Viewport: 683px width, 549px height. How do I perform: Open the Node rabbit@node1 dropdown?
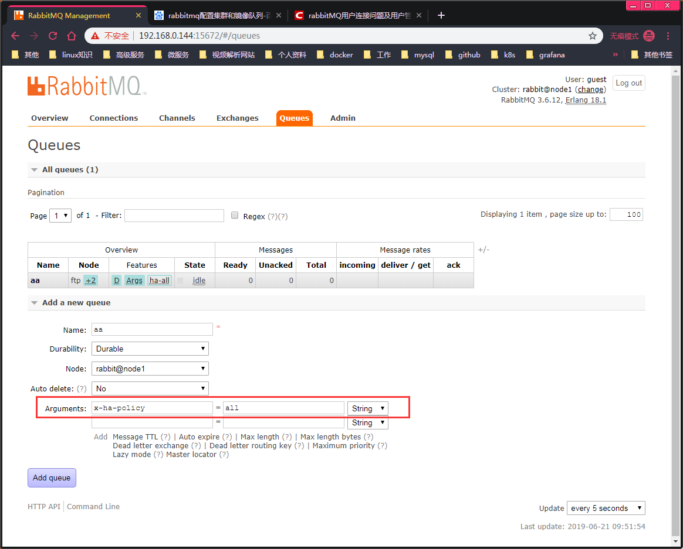pyautogui.click(x=150, y=369)
